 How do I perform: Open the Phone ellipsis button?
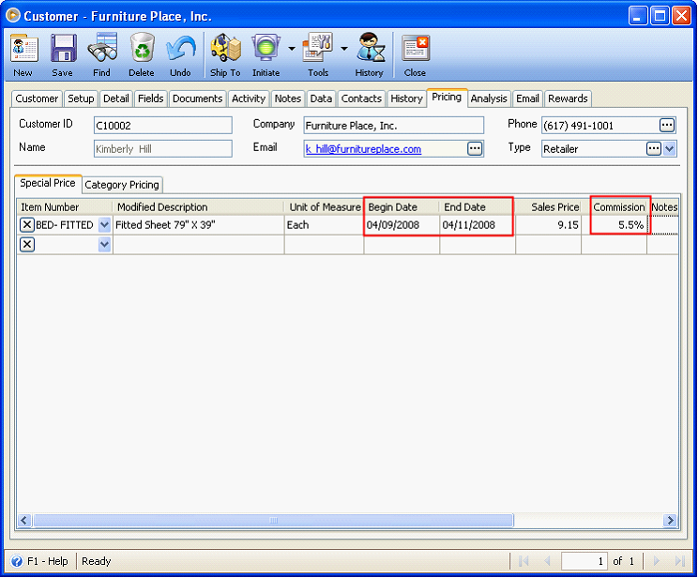pos(666,126)
